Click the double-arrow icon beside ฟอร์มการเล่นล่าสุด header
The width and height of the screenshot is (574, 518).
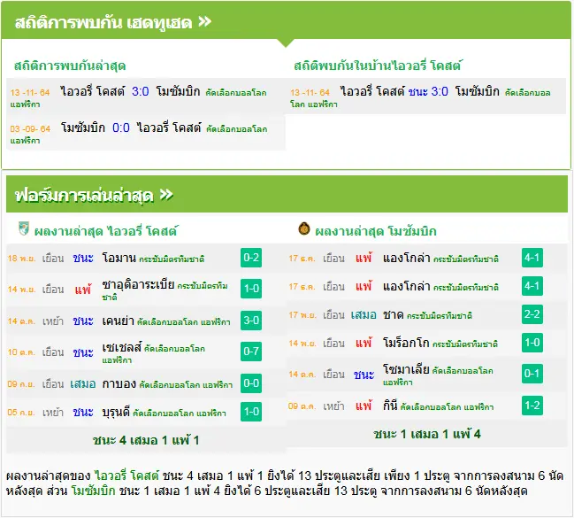(166, 194)
